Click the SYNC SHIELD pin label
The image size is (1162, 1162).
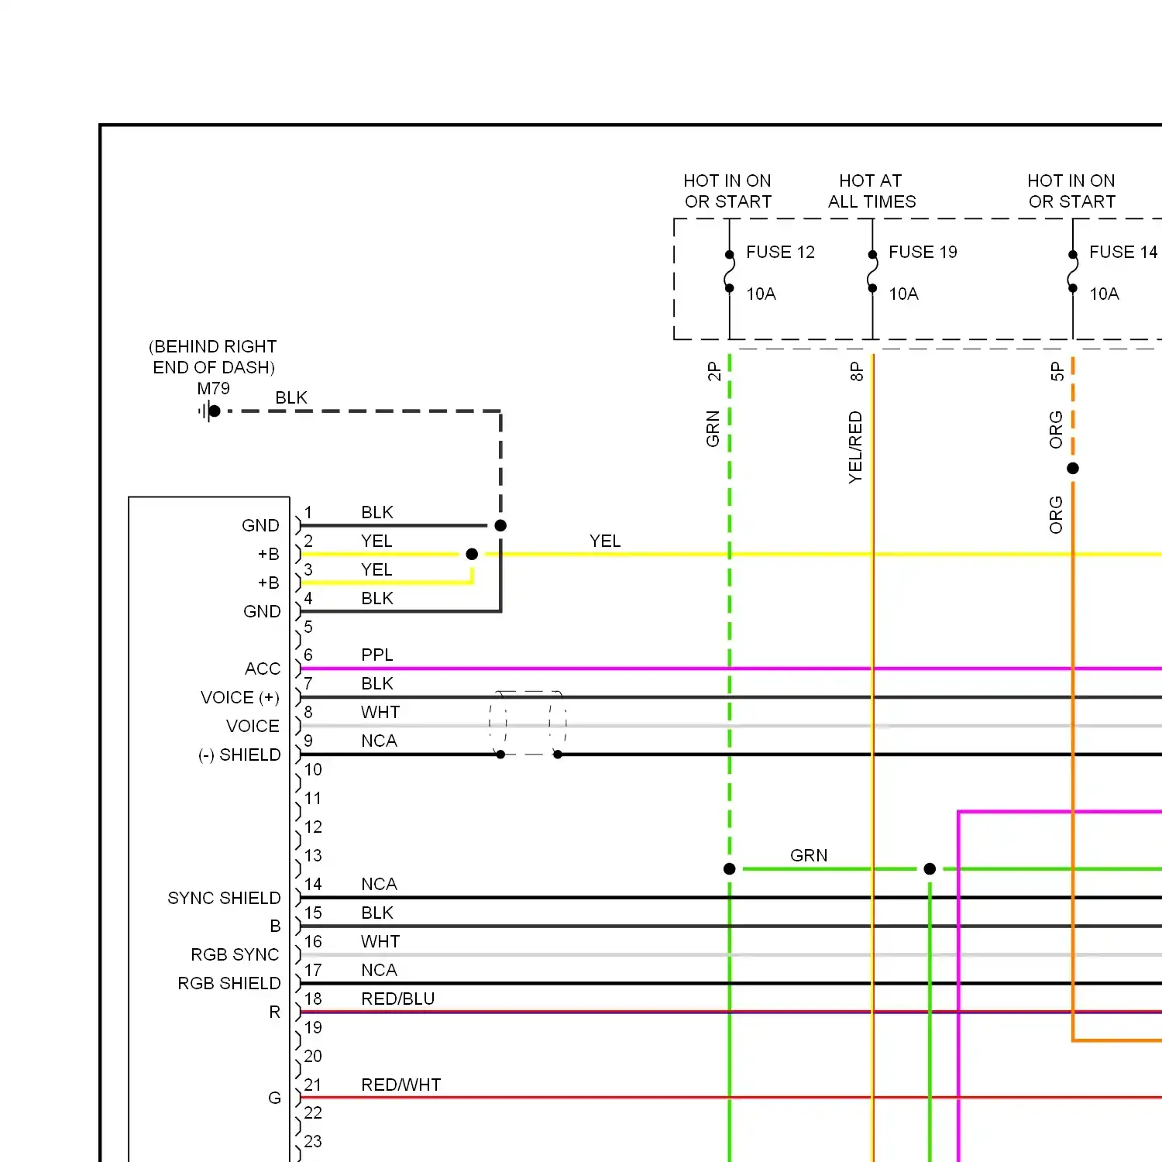224,898
